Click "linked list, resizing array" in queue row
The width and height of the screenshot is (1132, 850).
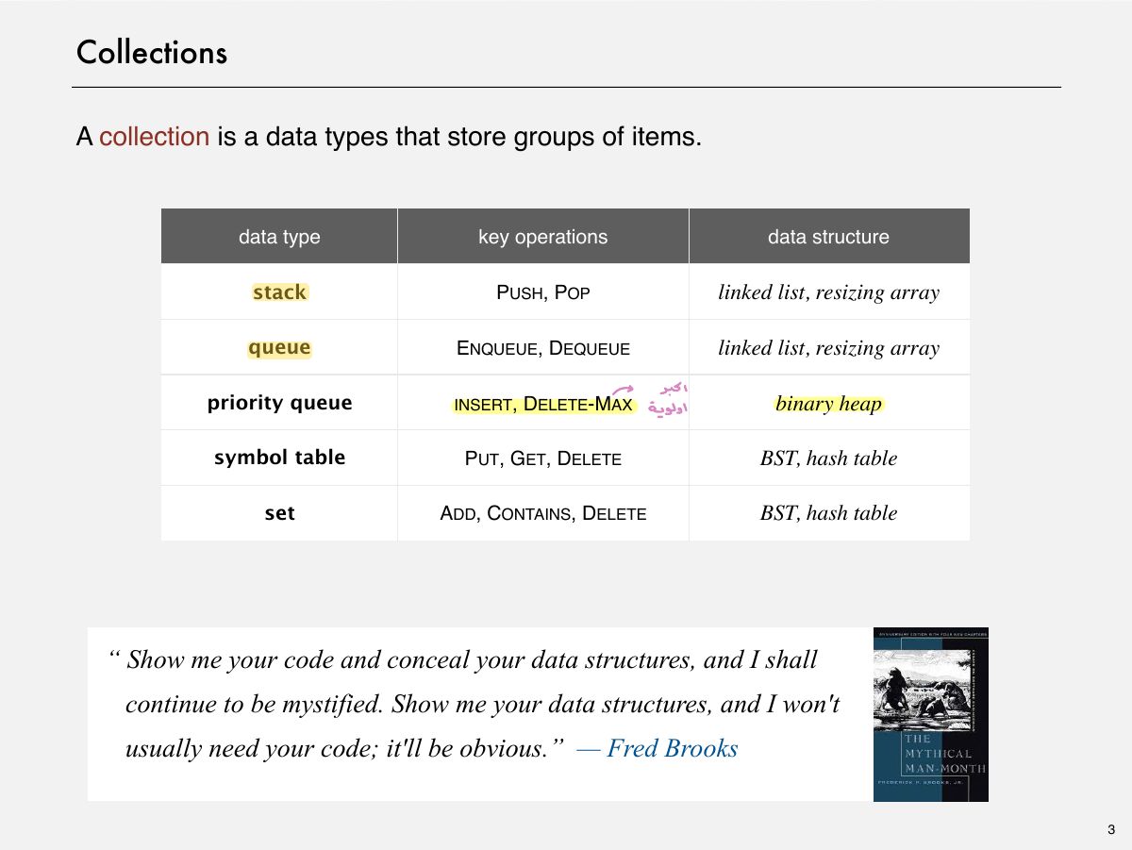[x=828, y=348]
